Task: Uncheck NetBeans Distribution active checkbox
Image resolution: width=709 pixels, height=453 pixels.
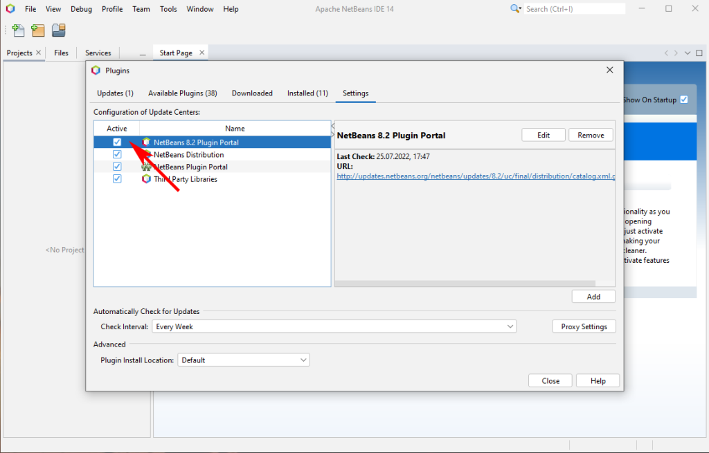Action: coord(117,154)
